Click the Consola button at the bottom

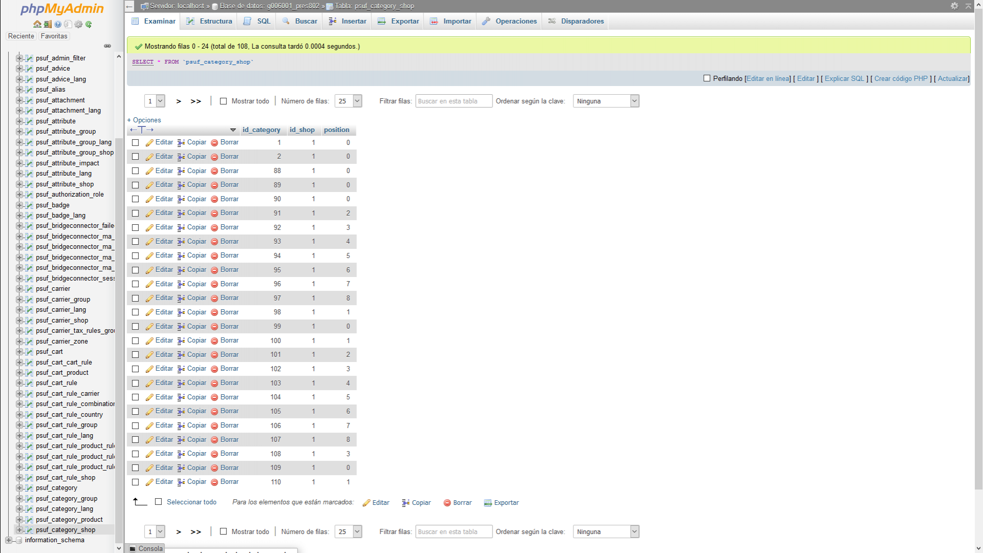coord(146,548)
